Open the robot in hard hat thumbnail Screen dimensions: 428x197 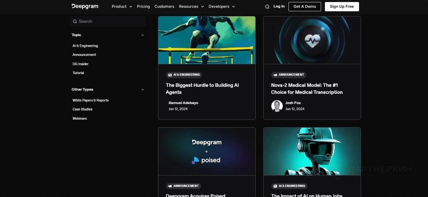coord(312,151)
